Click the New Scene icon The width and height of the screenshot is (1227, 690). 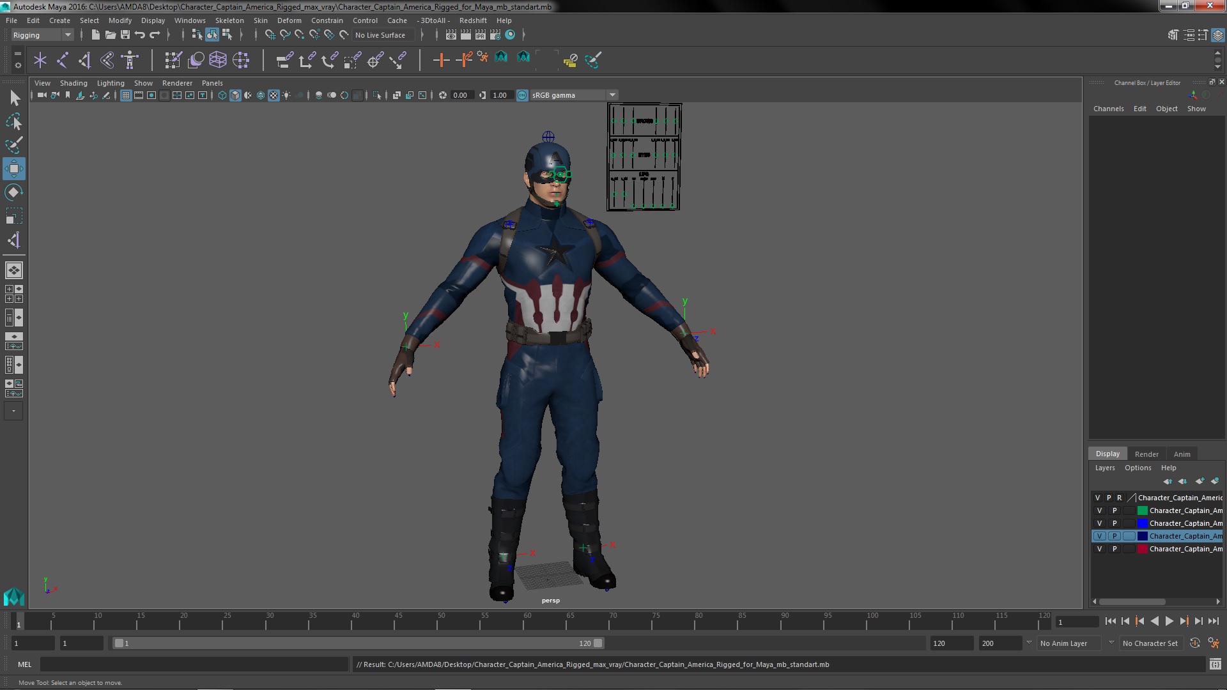point(95,35)
